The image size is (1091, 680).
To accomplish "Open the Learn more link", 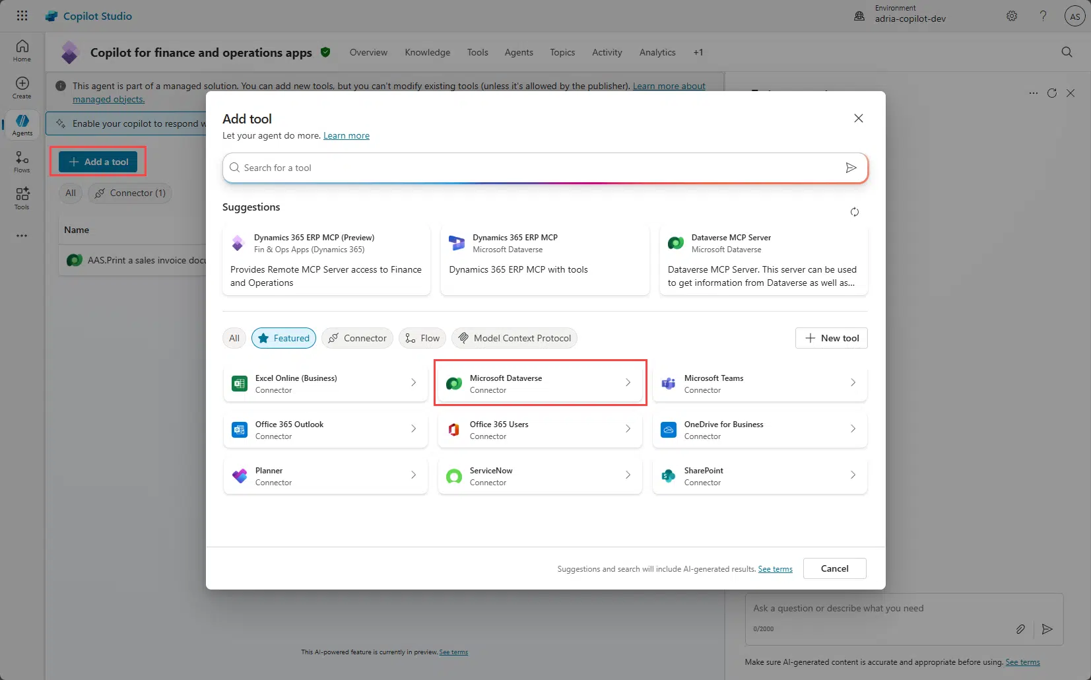I will tap(347, 135).
